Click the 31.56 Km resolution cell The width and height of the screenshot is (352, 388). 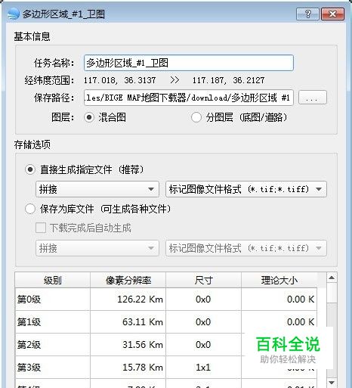click(x=128, y=345)
